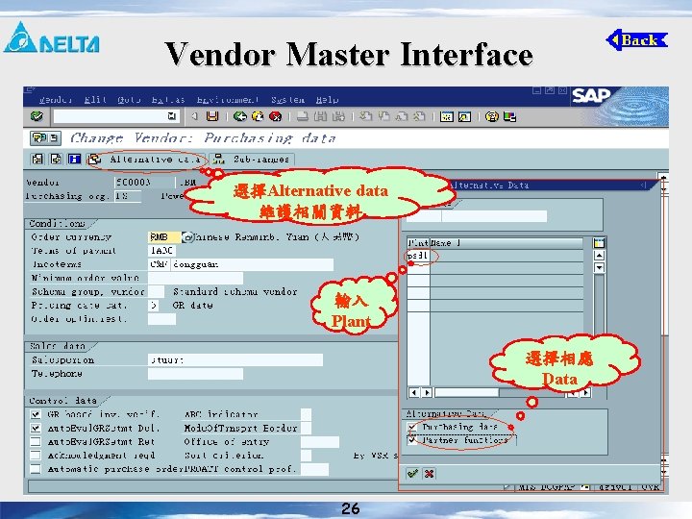Click the Customize local layout icon
This screenshot has height=519, width=692.
509,116
